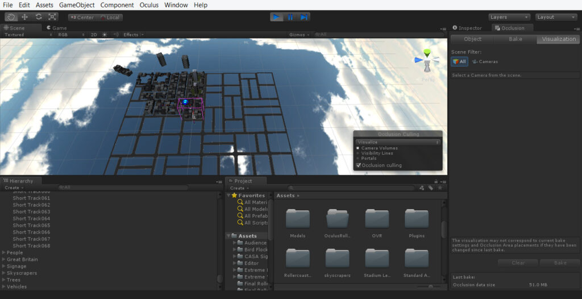The width and height of the screenshot is (582, 299).
Task: Select the Scale tool icon
Action: [52, 17]
